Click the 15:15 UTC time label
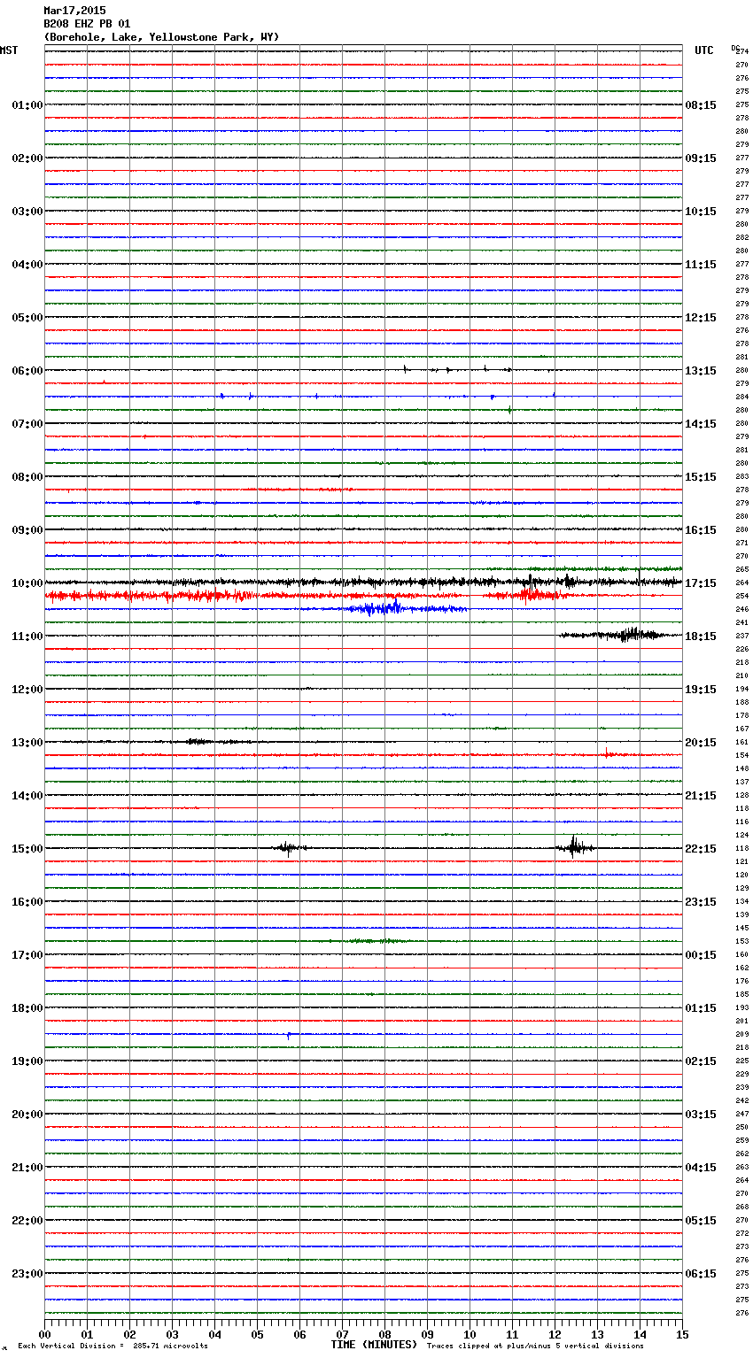The width and height of the screenshot is (753, 1358). [701, 477]
